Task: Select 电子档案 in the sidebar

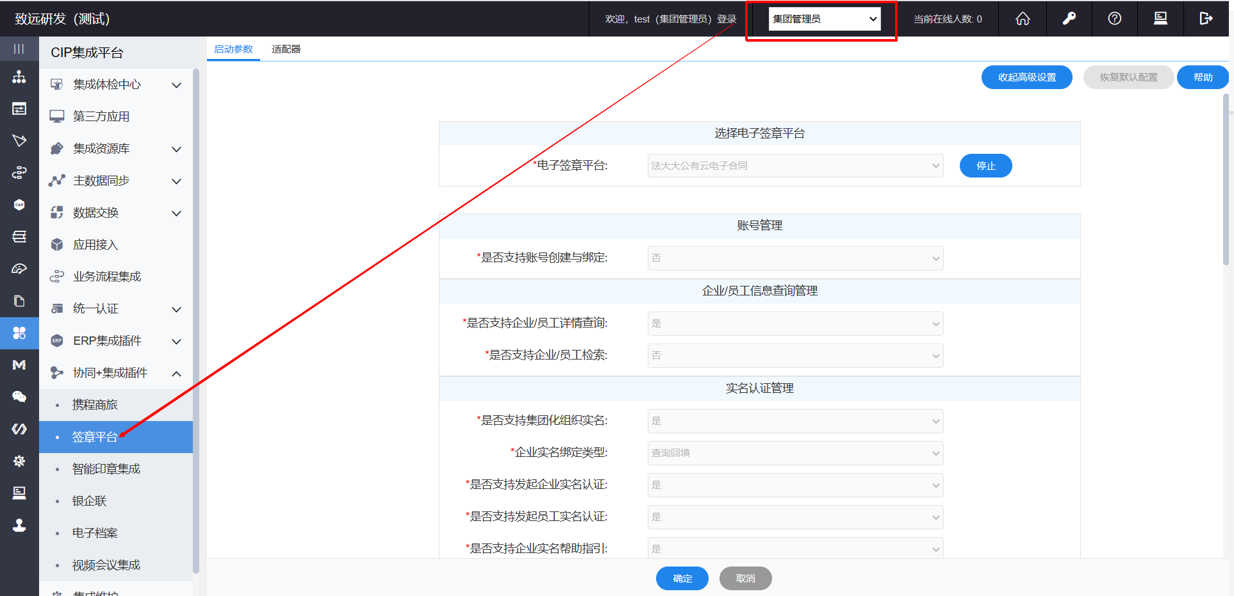Action: (116, 533)
